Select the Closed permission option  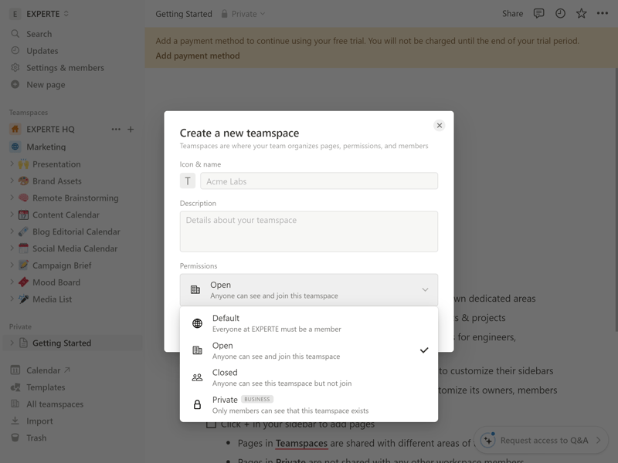pos(309,377)
